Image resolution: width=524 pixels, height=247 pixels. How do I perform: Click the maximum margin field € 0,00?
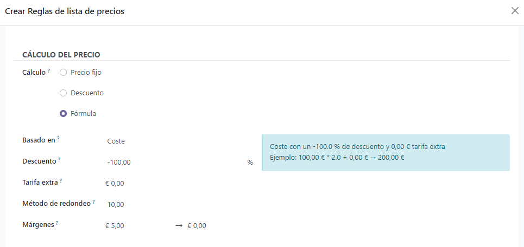click(x=217, y=226)
